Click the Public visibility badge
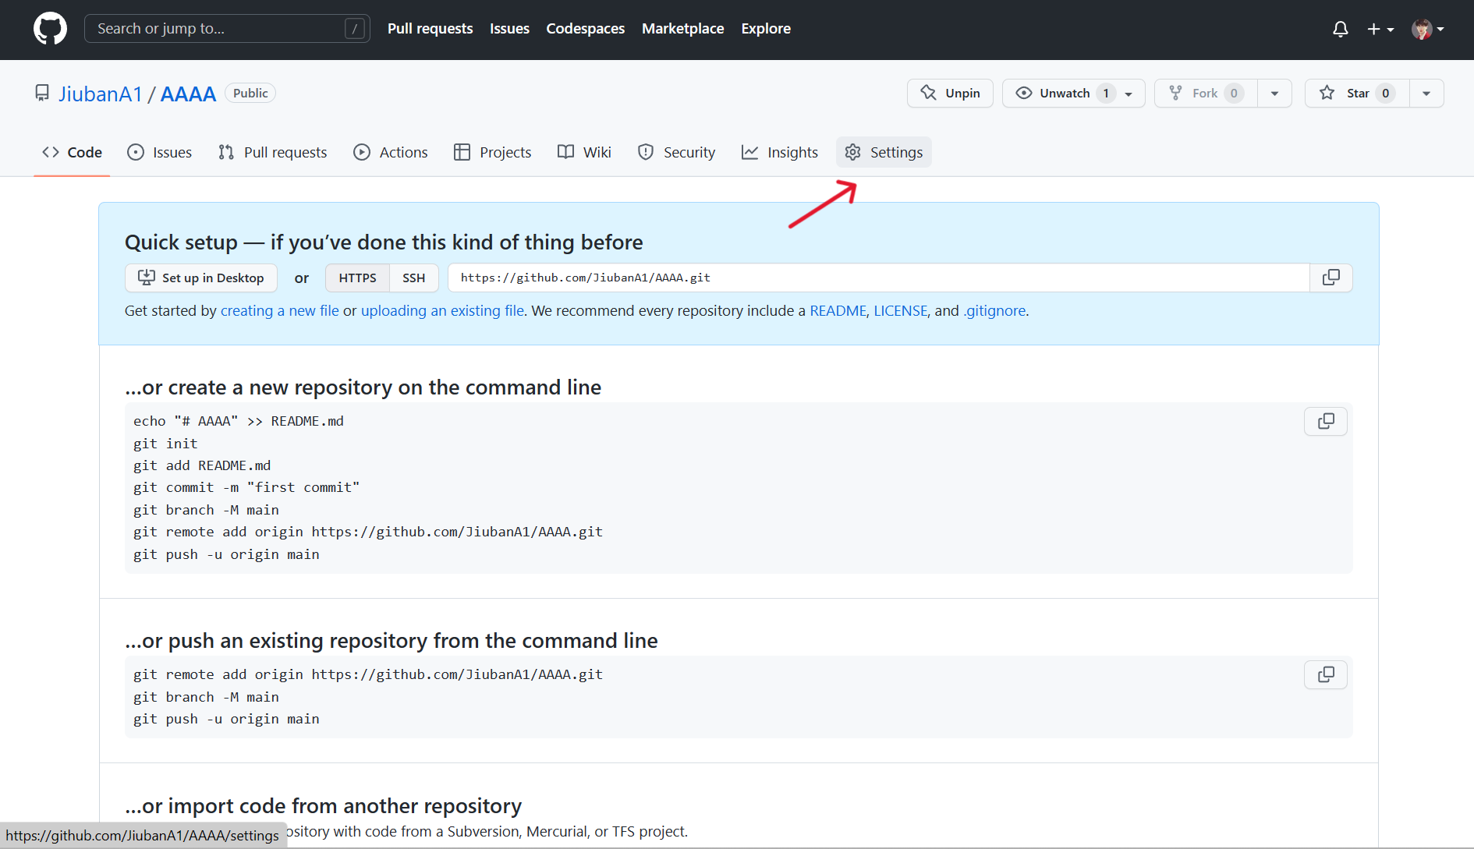This screenshot has width=1474, height=849. 250,93
